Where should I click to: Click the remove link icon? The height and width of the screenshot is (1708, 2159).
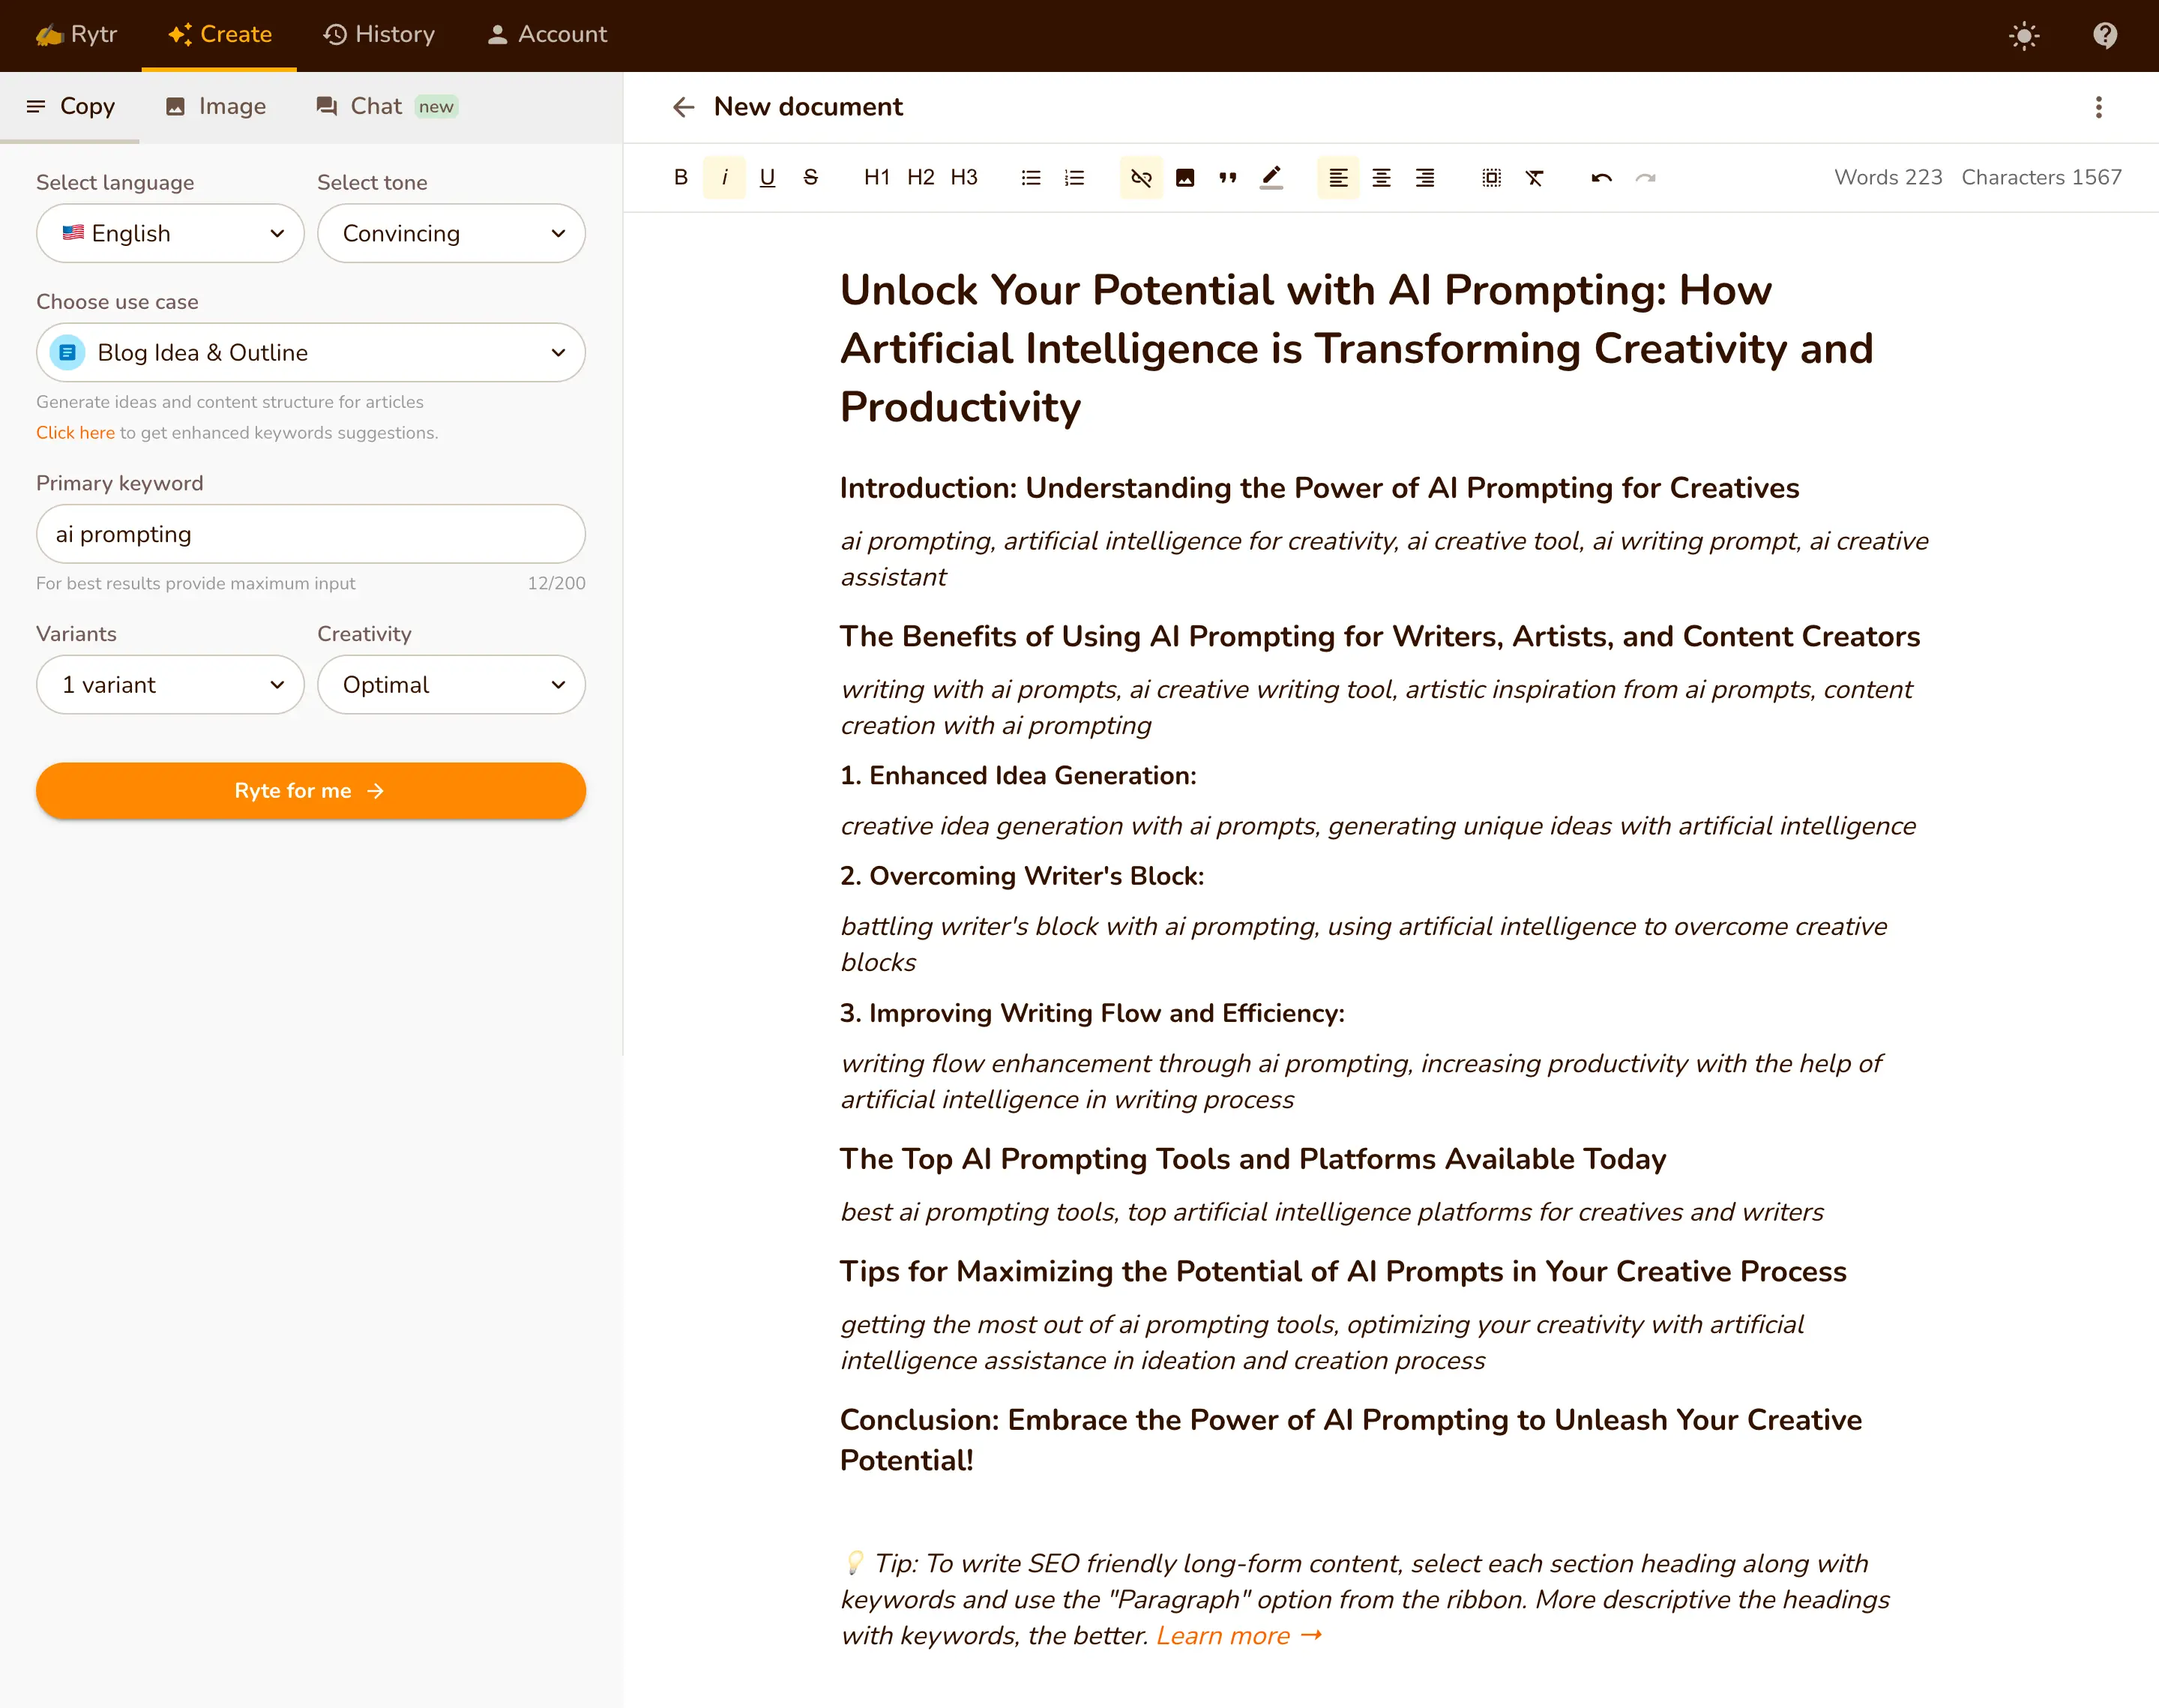(1142, 178)
